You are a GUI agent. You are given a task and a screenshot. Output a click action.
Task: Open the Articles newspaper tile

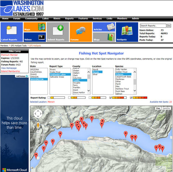click(x=104, y=27)
